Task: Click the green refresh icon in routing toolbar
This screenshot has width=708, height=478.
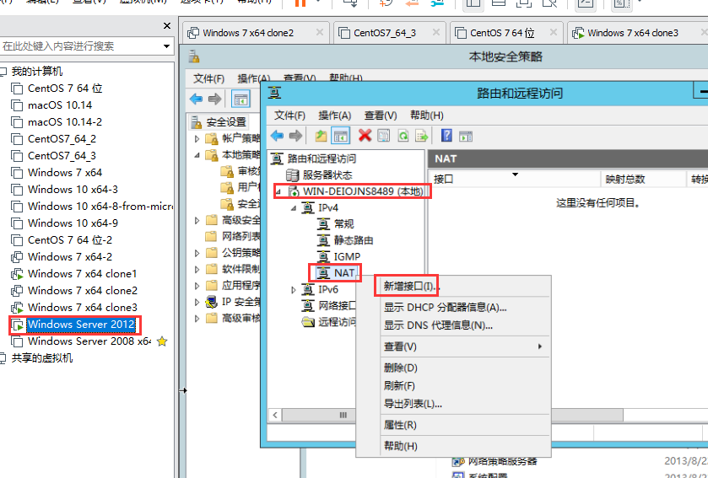Action: point(403,136)
